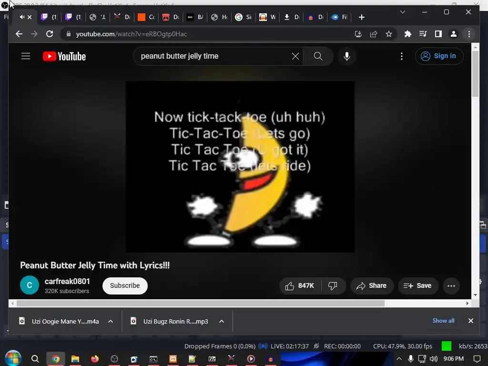Click the scroll-right arrow of the horizontal scrollbar
488x366 pixels.
click(x=467, y=303)
